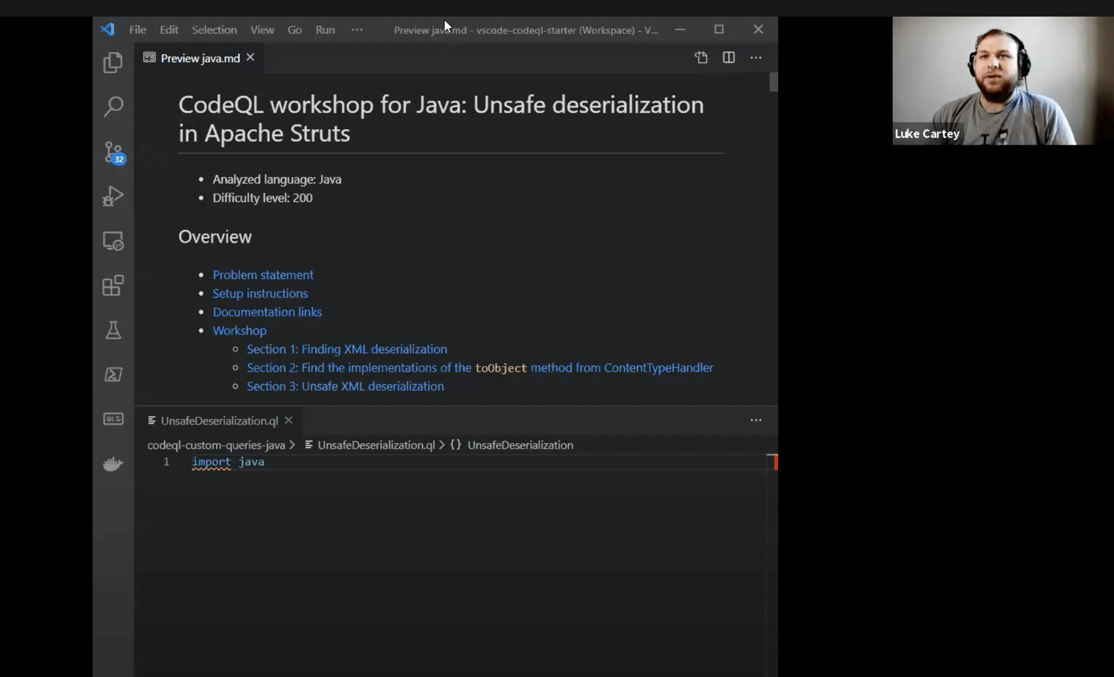Follow the Problem statement link
Image resolution: width=1114 pixels, height=677 pixels.
[263, 275]
